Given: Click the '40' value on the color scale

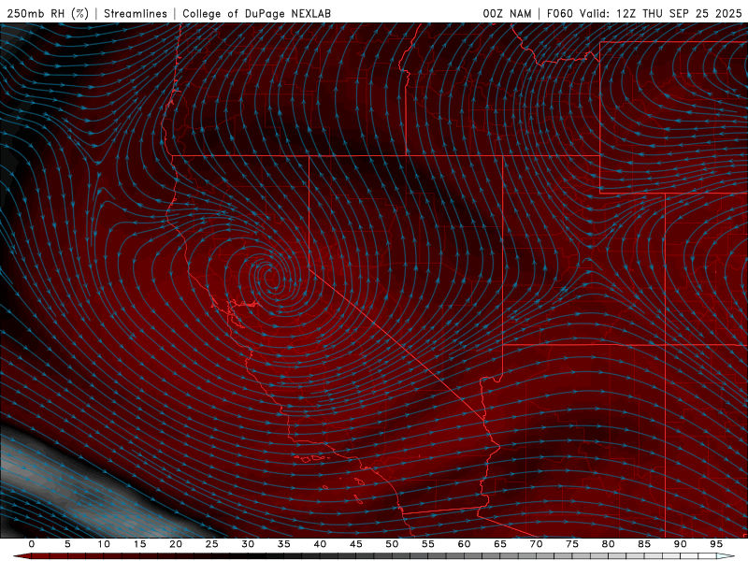Looking at the screenshot, I should point(320,544).
